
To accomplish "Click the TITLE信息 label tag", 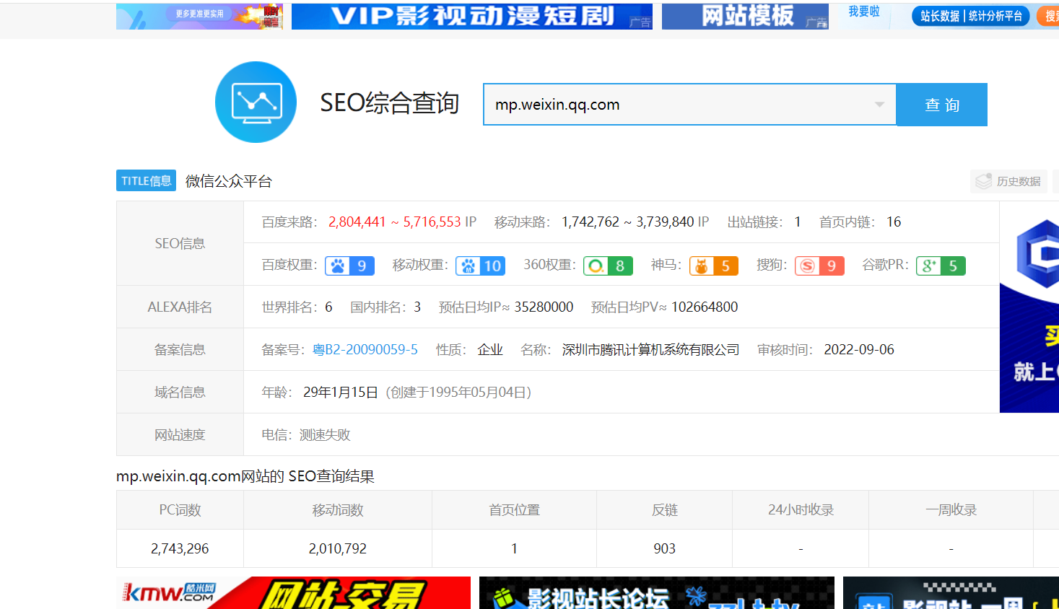I will (146, 181).
